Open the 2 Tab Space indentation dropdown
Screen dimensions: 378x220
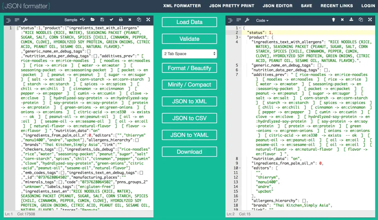pos(189,54)
